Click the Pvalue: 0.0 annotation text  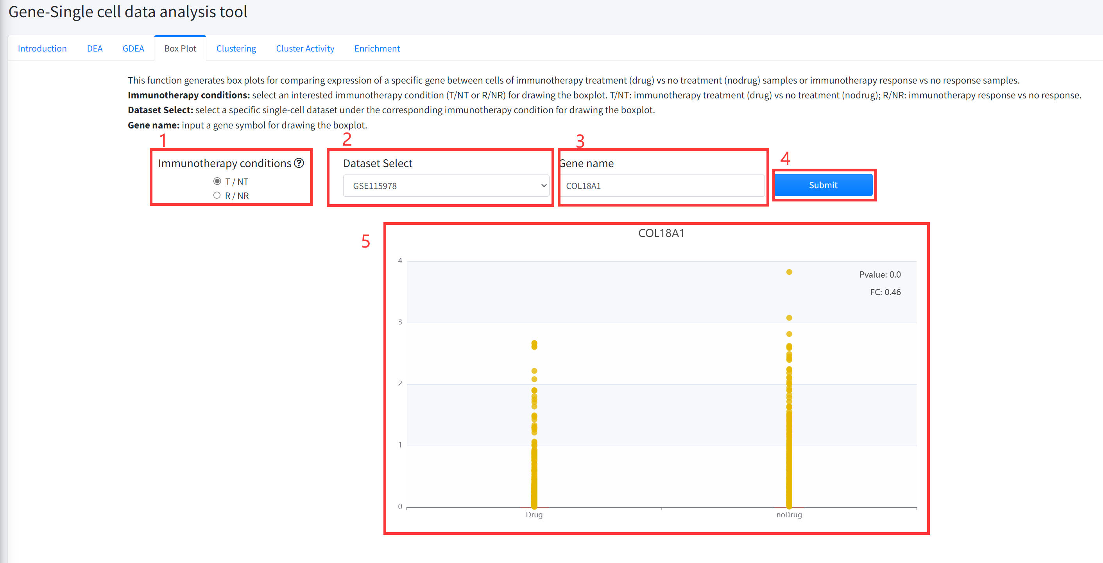coord(879,274)
